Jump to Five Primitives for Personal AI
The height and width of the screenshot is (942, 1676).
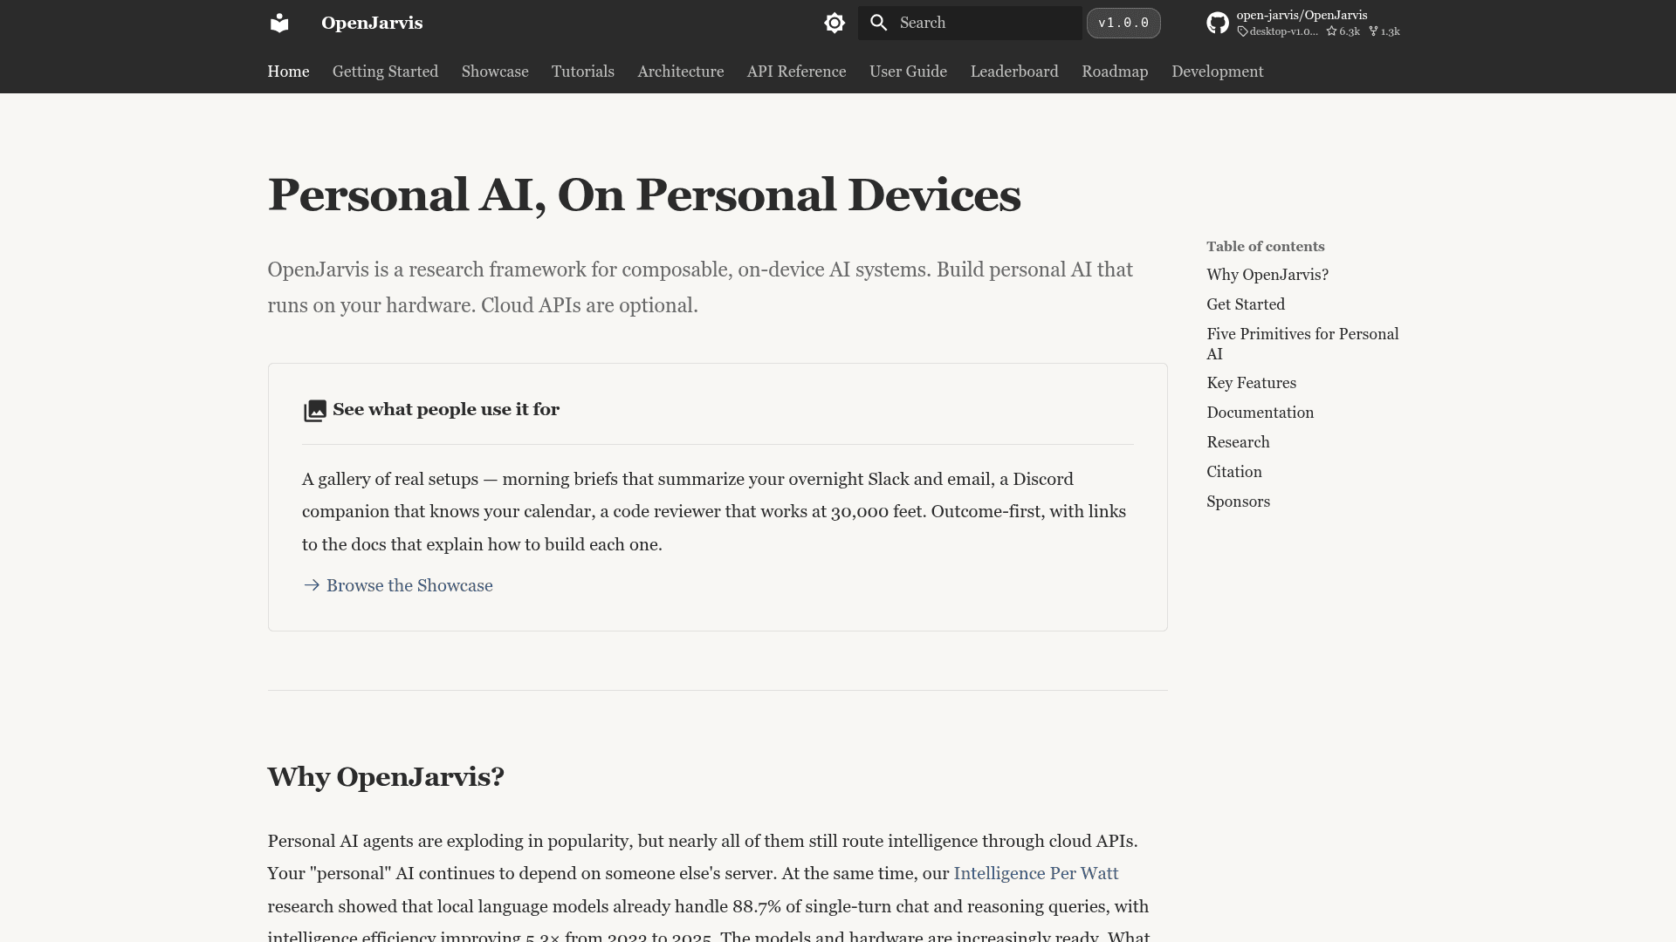[x=1302, y=344]
